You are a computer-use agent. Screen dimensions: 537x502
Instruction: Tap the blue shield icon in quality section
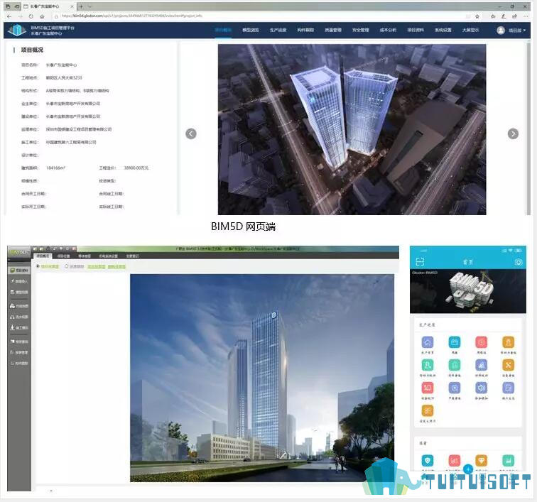coord(428,461)
